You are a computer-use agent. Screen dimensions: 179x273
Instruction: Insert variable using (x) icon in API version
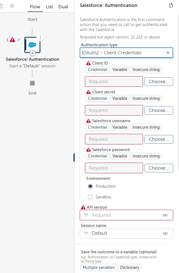point(165,215)
